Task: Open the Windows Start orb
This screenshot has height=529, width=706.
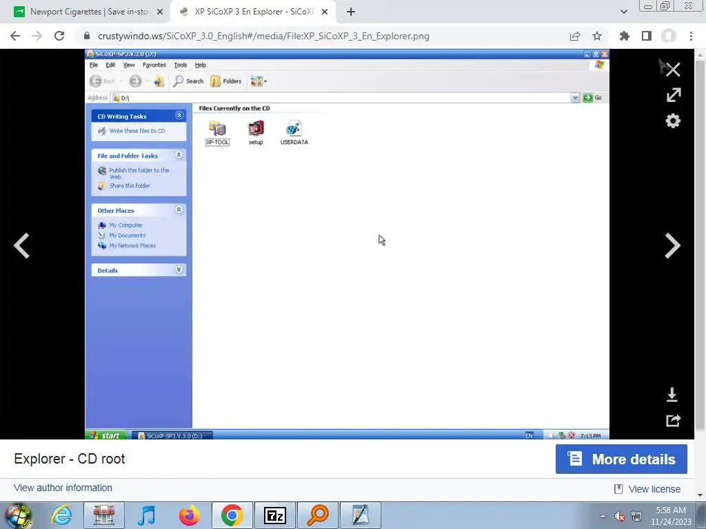Action: click(x=19, y=515)
